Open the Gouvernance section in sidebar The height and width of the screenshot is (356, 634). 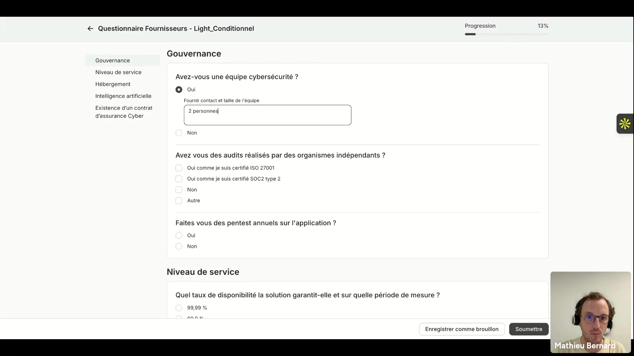point(122,61)
